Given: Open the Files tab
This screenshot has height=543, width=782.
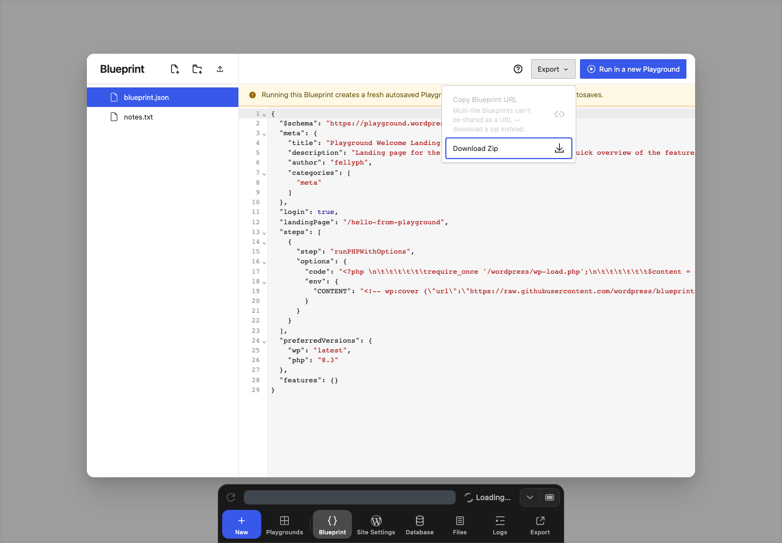Looking at the screenshot, I should pyautogui.click(x=460, y=525).
